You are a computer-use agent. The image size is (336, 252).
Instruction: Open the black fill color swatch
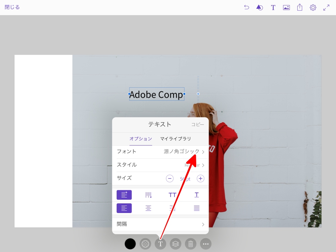pyautogui.click(x=130, y=244)
